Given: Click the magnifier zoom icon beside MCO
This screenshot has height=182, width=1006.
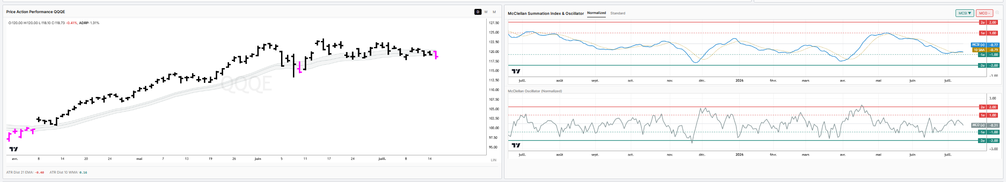Looking at the screenshot, I should [x=997, y=13].
